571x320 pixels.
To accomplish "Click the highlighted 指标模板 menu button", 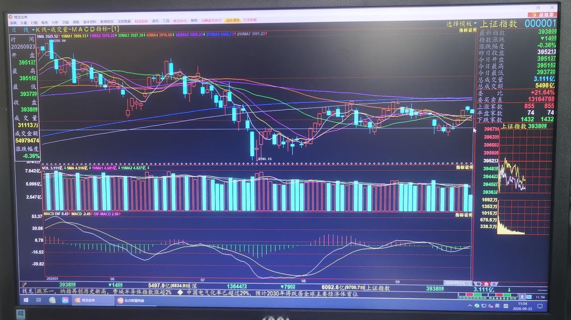I will point(233,20).
